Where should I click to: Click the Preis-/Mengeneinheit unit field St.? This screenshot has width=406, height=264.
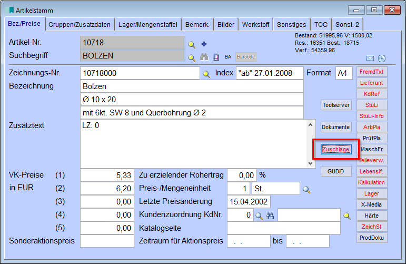click(x=276, y=188)
